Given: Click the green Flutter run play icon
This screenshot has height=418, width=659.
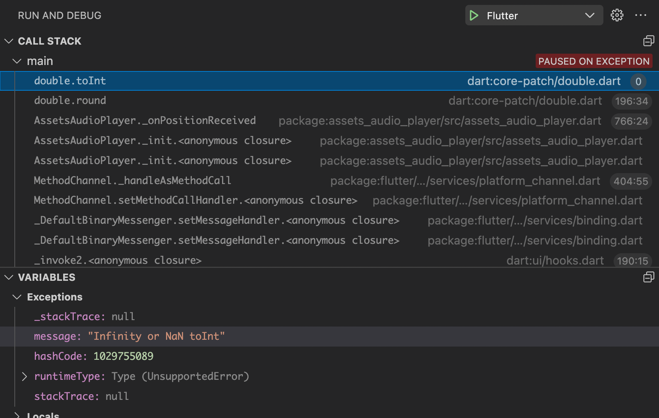Looking at the screenshot, I should (474, 15).
